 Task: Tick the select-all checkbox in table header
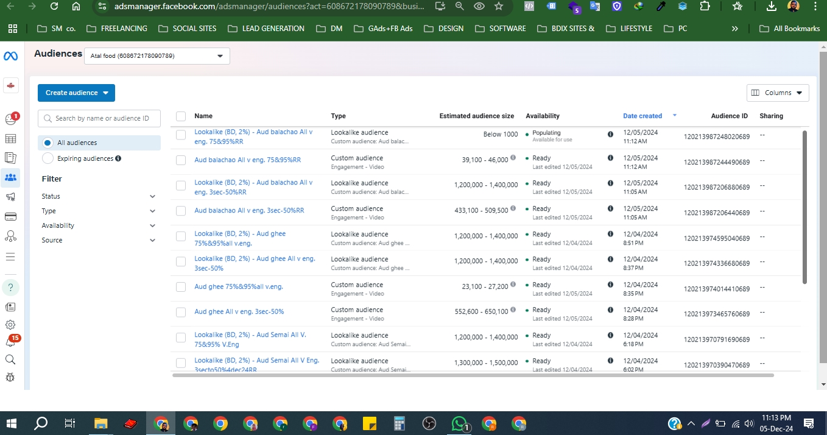[181, 116]
